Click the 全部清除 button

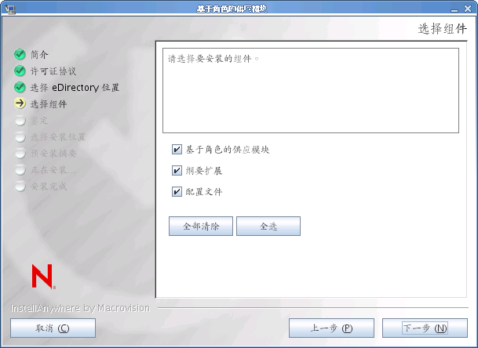[201, 227]
